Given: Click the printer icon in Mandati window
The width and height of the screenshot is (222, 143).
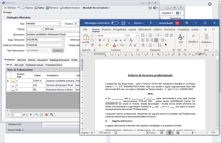Looking at the screenshot, I should coord(150,8).
